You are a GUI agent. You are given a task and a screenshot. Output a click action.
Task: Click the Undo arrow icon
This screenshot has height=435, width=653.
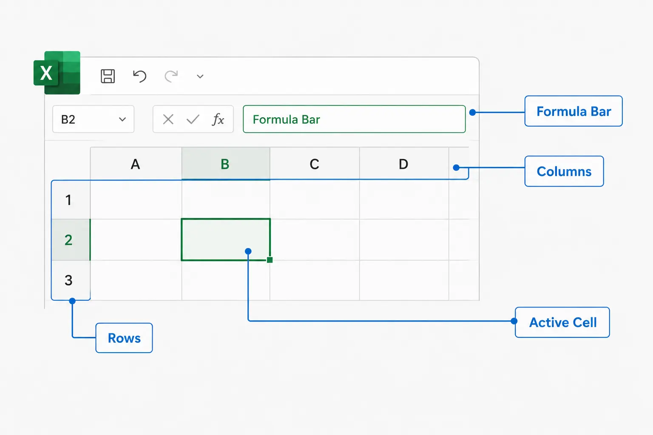[x=139, y=76]
